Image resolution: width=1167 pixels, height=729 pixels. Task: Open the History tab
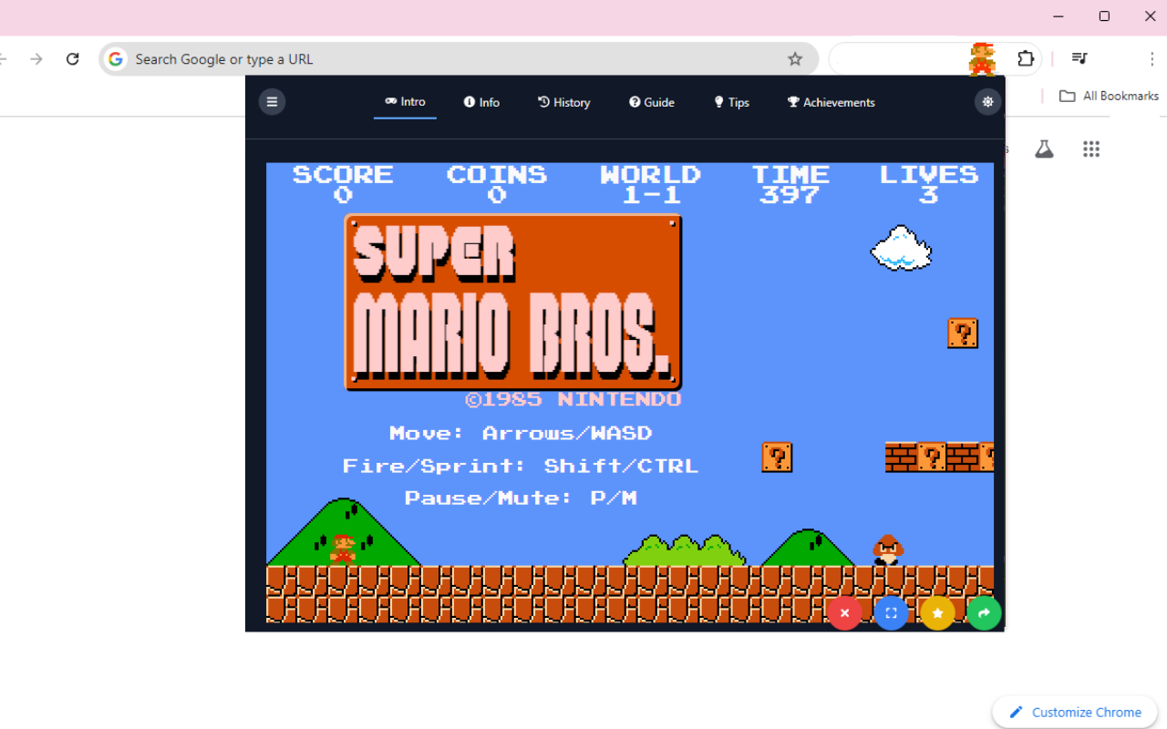[564, 102]
